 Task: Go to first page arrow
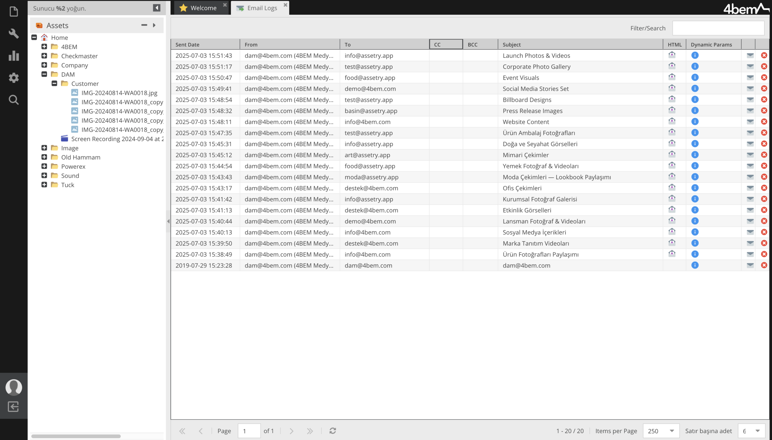(182, 431)
